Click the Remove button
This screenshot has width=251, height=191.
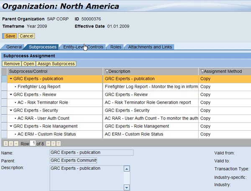12,64
